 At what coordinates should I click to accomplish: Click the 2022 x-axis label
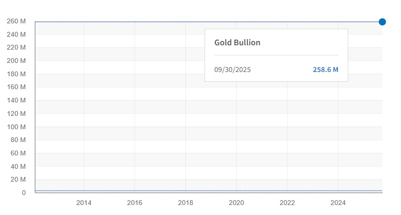click(287, 203)
